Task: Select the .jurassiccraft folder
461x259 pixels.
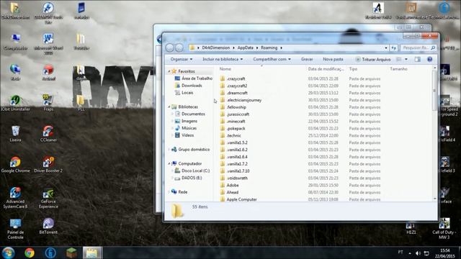Action: pyautogui.click(x=238, y=114)
